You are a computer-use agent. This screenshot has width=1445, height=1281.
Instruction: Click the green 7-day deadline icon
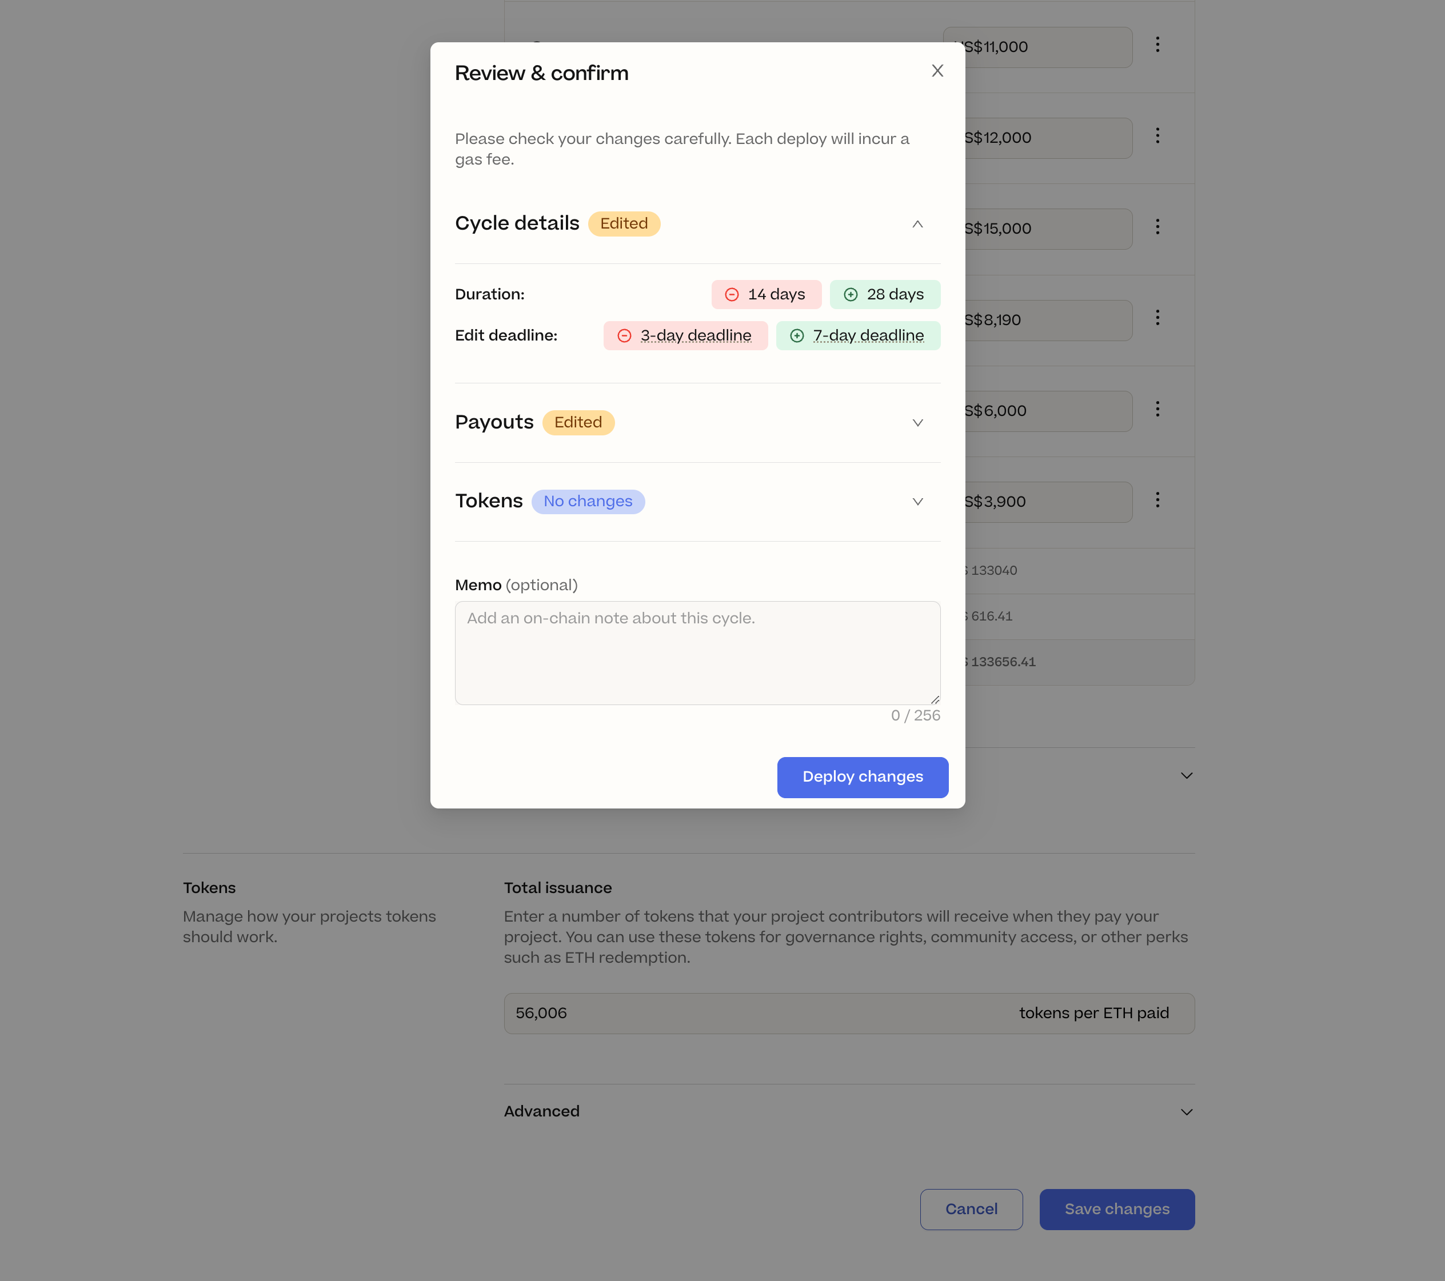pos(798,334)
